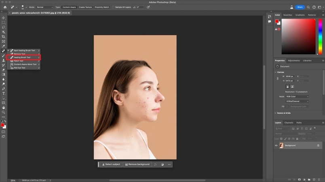Click the Remove background button
The height and width of the screenshot is (182, 325).
(x=137, y=165)
